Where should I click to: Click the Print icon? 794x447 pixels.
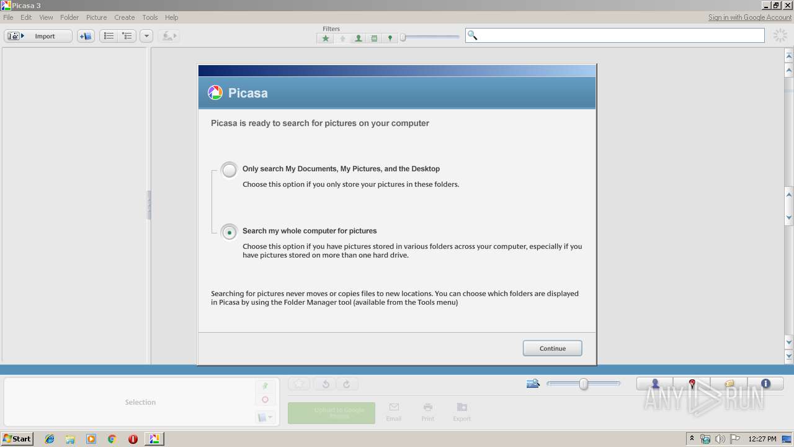click(428, 412)
